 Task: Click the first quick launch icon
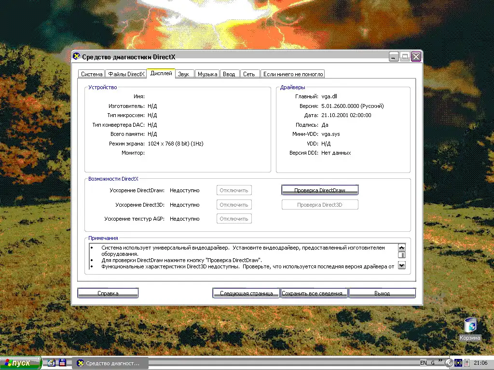click(x=51, y=363)
